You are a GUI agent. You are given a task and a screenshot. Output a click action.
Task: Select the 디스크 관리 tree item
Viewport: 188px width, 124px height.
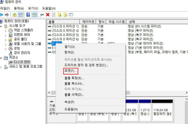pyautogui.click(x=22, y=62)
